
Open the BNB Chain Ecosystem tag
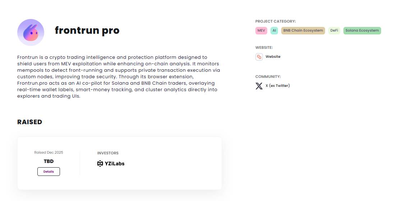pos(303,31)
